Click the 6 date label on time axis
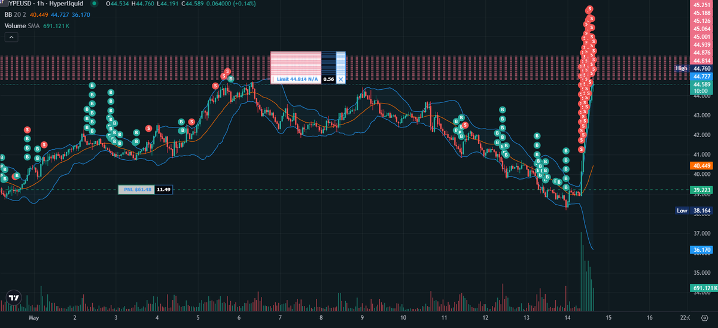Viewport: 718px width, 328px height. pos(239,317)
